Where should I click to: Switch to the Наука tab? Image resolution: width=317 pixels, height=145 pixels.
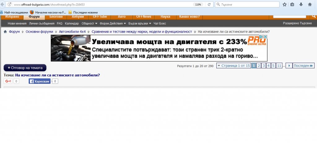pos(165,17)
